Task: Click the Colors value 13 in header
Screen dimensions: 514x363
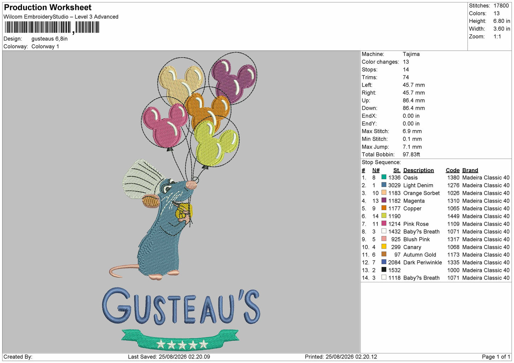Action: click(497, 14)
